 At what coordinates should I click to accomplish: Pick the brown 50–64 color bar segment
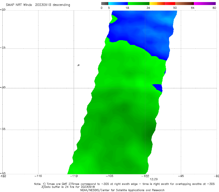(x=184, y=4)
